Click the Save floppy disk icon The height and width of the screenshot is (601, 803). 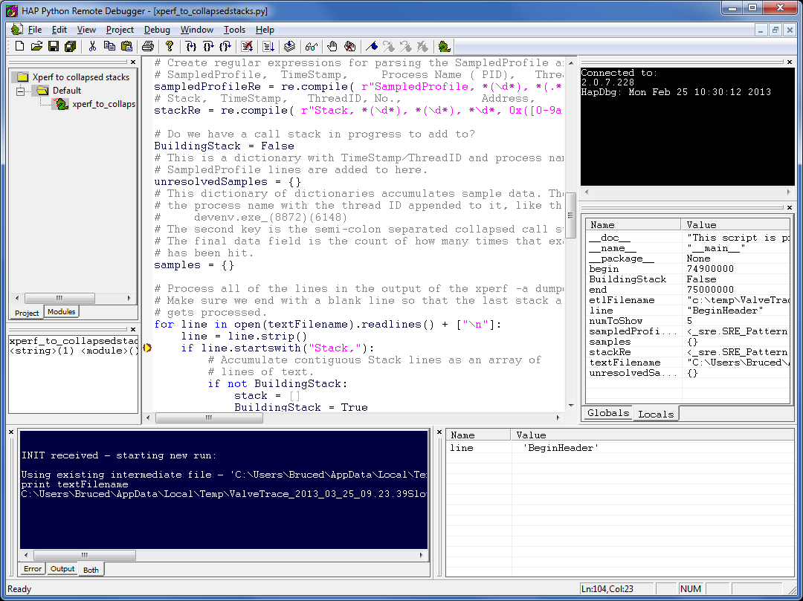point(54,47)
